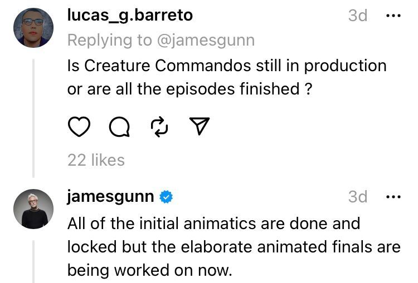This screenshot has height=283, width=418.
Task: Click the 3d timestamp on jamesgunn's reply
Action: click(358, 196)
